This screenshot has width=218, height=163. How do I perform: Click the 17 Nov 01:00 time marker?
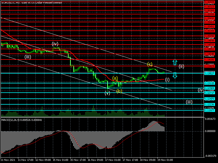(113, 160)
